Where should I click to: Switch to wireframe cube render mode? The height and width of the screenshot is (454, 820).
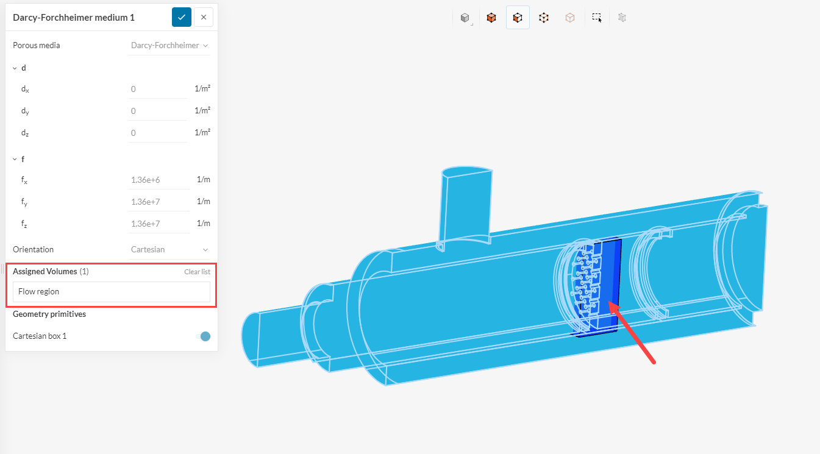(544, 18)
